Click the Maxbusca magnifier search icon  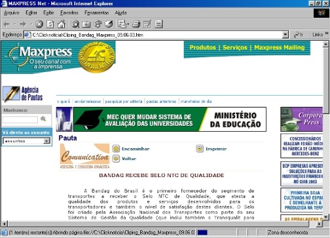[x=43, y=119]
